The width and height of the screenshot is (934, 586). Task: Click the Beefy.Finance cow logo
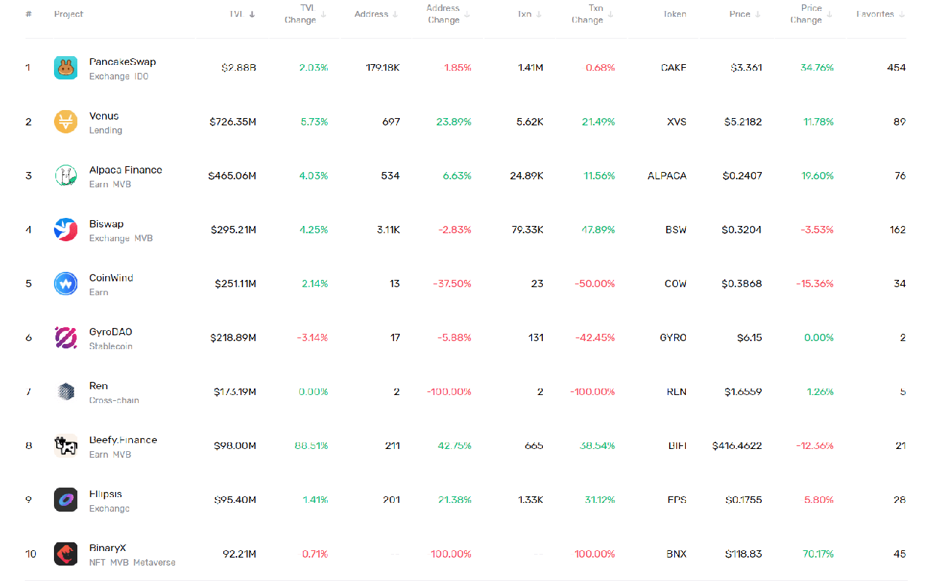(66, 445)
